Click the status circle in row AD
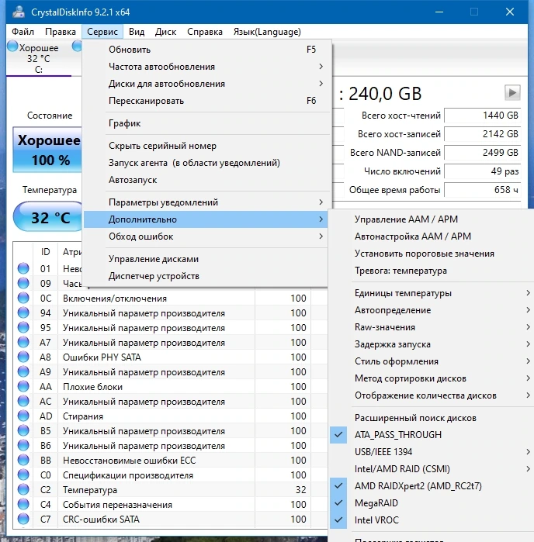Image resolution: width=534 pixels, height=542 pixels. [23, 416]
